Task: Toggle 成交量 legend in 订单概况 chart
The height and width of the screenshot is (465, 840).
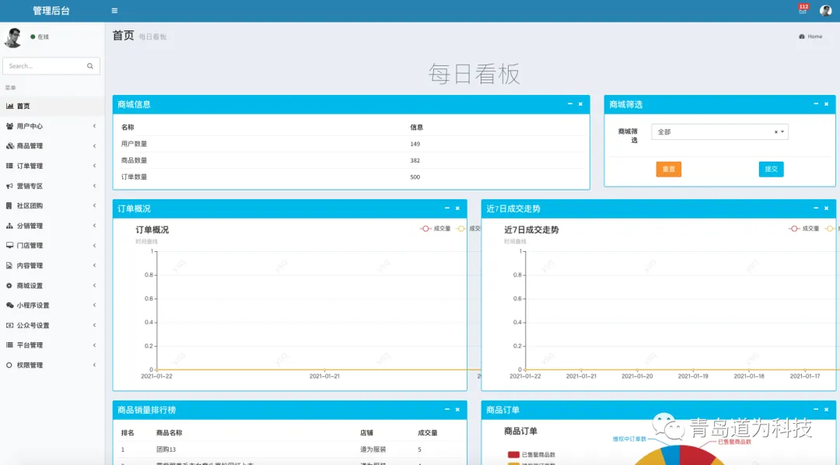Action: (436, 229)
